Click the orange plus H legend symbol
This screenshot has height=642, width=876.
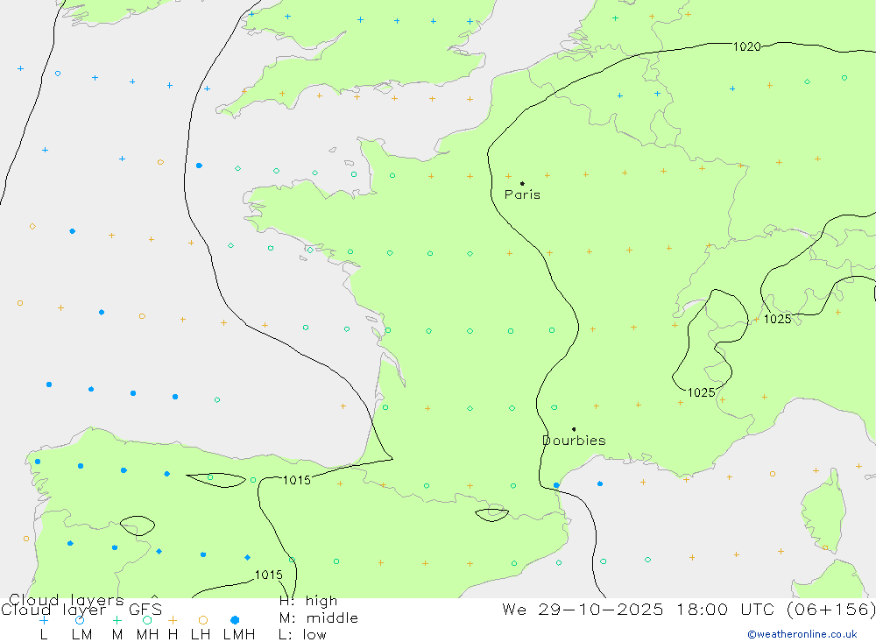[x=173, y=620]
